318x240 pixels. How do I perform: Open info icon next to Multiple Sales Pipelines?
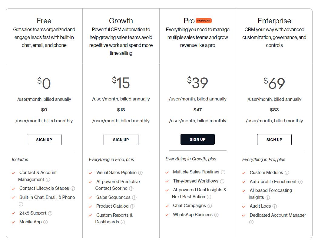[223, 172]
